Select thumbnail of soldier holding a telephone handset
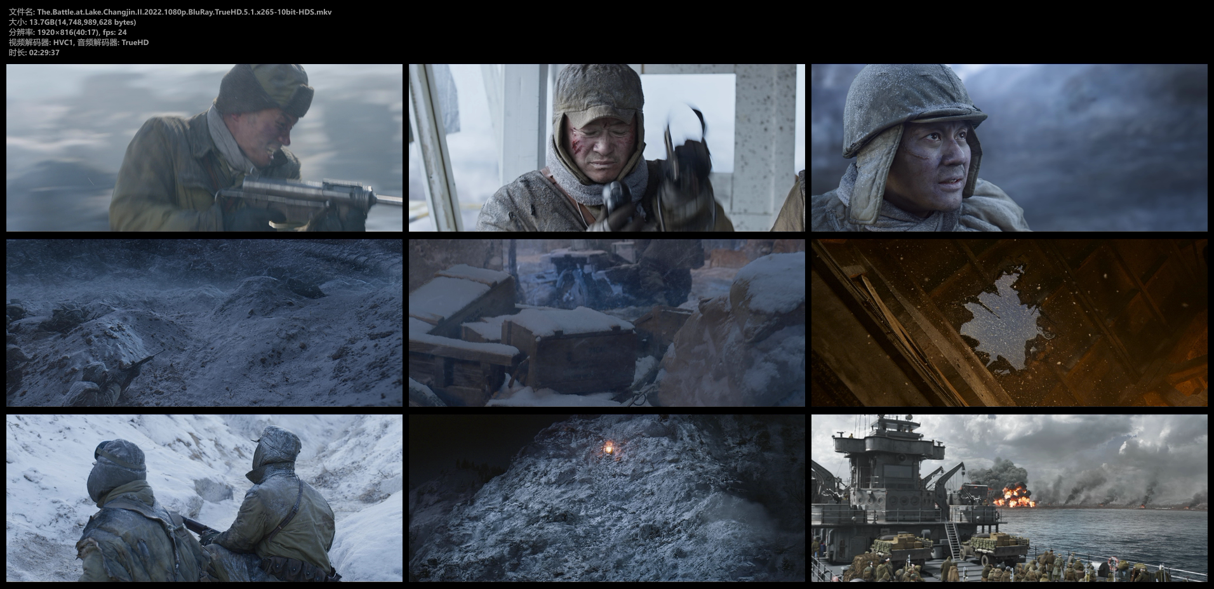1214x589 pixels. tap(607, 147)
